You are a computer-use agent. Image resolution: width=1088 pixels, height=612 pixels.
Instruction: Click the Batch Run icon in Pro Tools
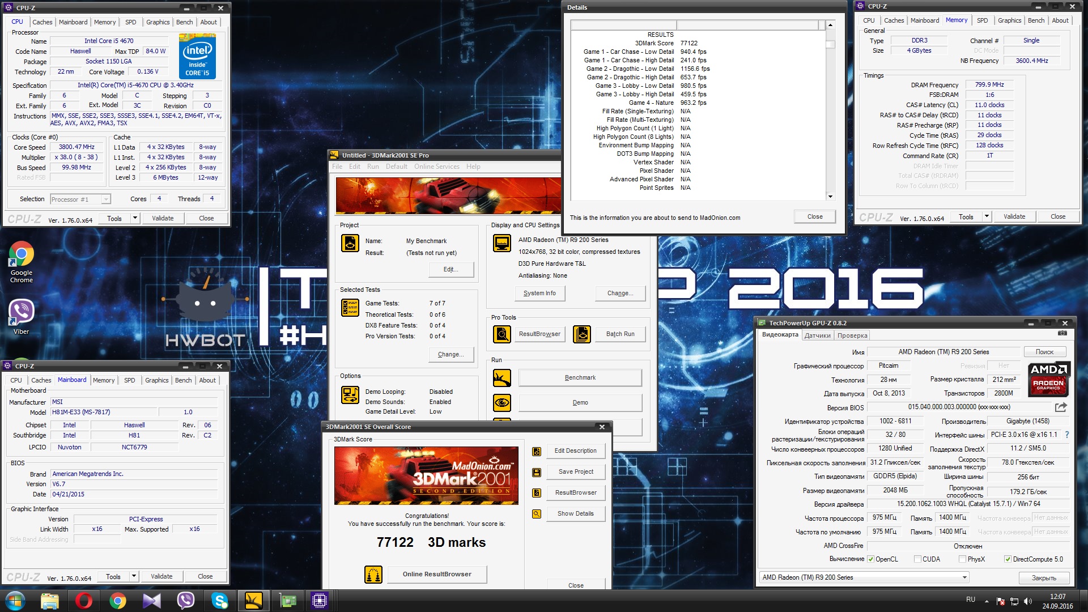(x=582, y=334)
